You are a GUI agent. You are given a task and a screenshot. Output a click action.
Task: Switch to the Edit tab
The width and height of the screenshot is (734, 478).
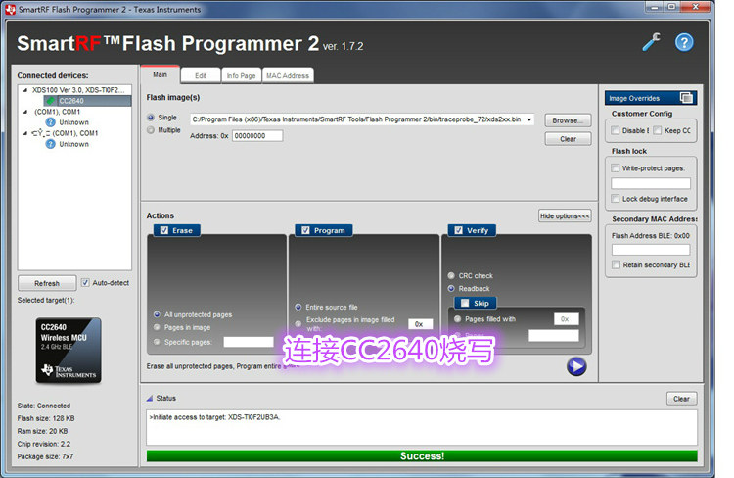(201, 76)
